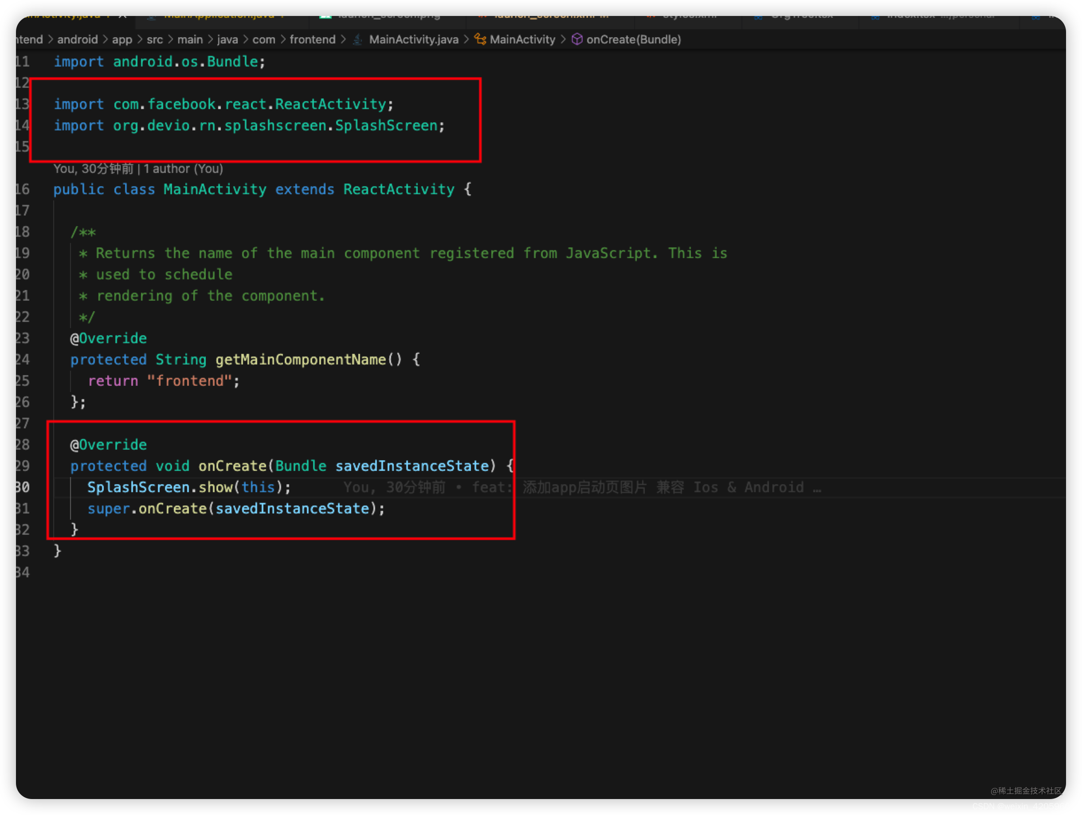The height and width of the screenshot is (815, 1082).
Task: Place cursor on 'MainActivity' in class declaration
Action: tap(215, 189)
